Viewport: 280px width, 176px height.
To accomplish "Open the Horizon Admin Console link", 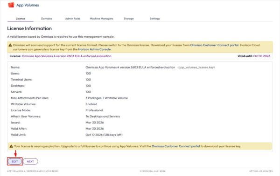I will click(x=94, y=49).
